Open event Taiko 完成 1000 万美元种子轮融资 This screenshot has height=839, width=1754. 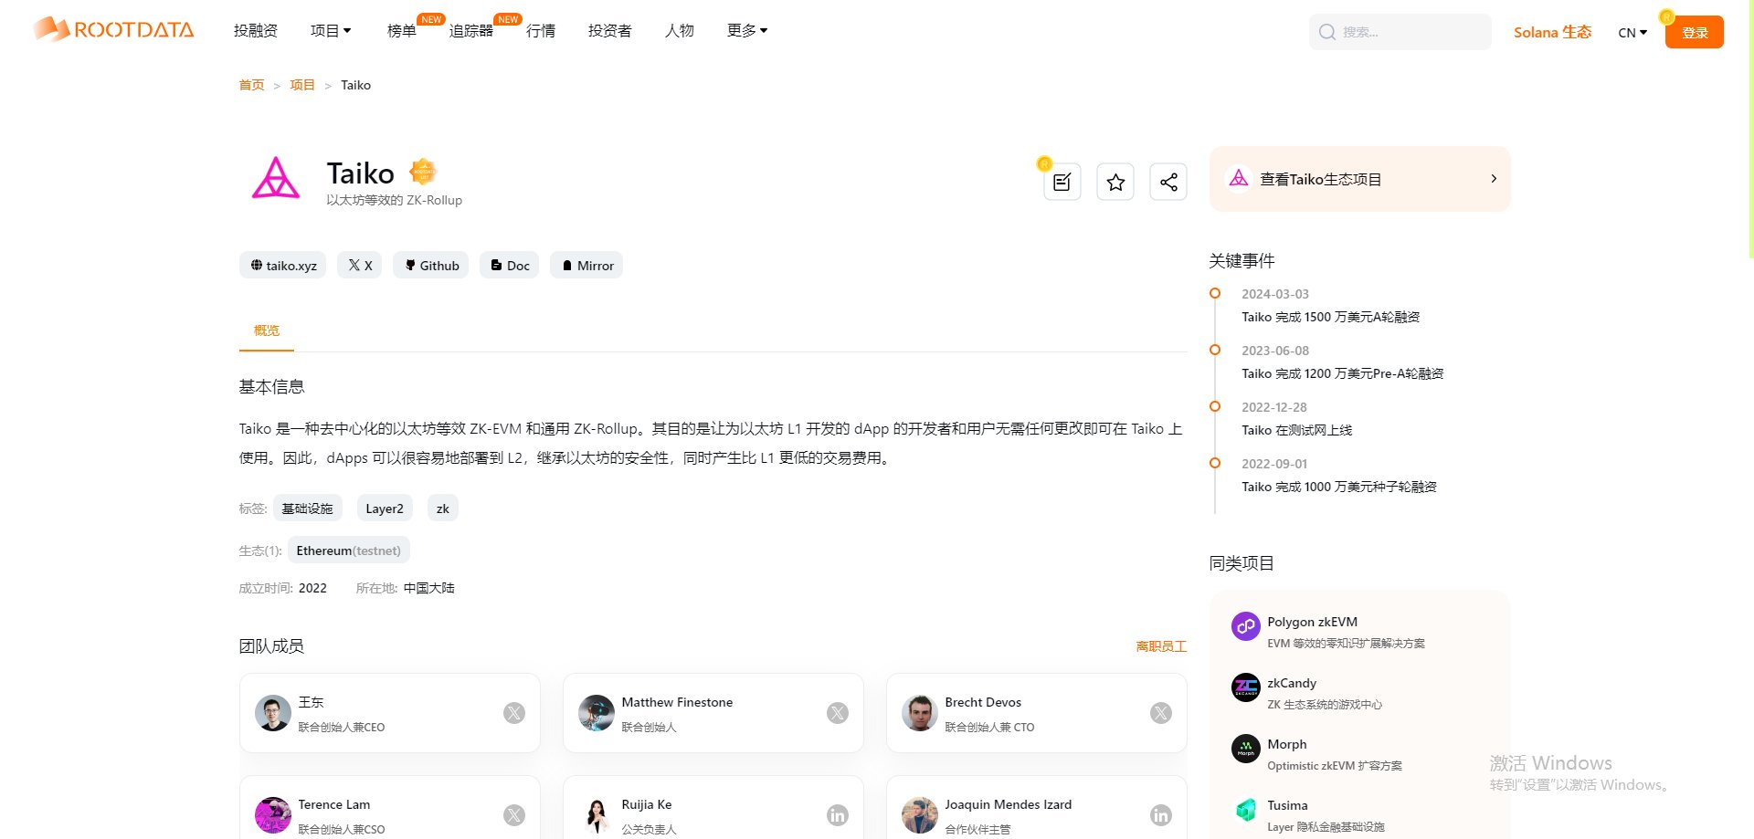pos(1339,487)
